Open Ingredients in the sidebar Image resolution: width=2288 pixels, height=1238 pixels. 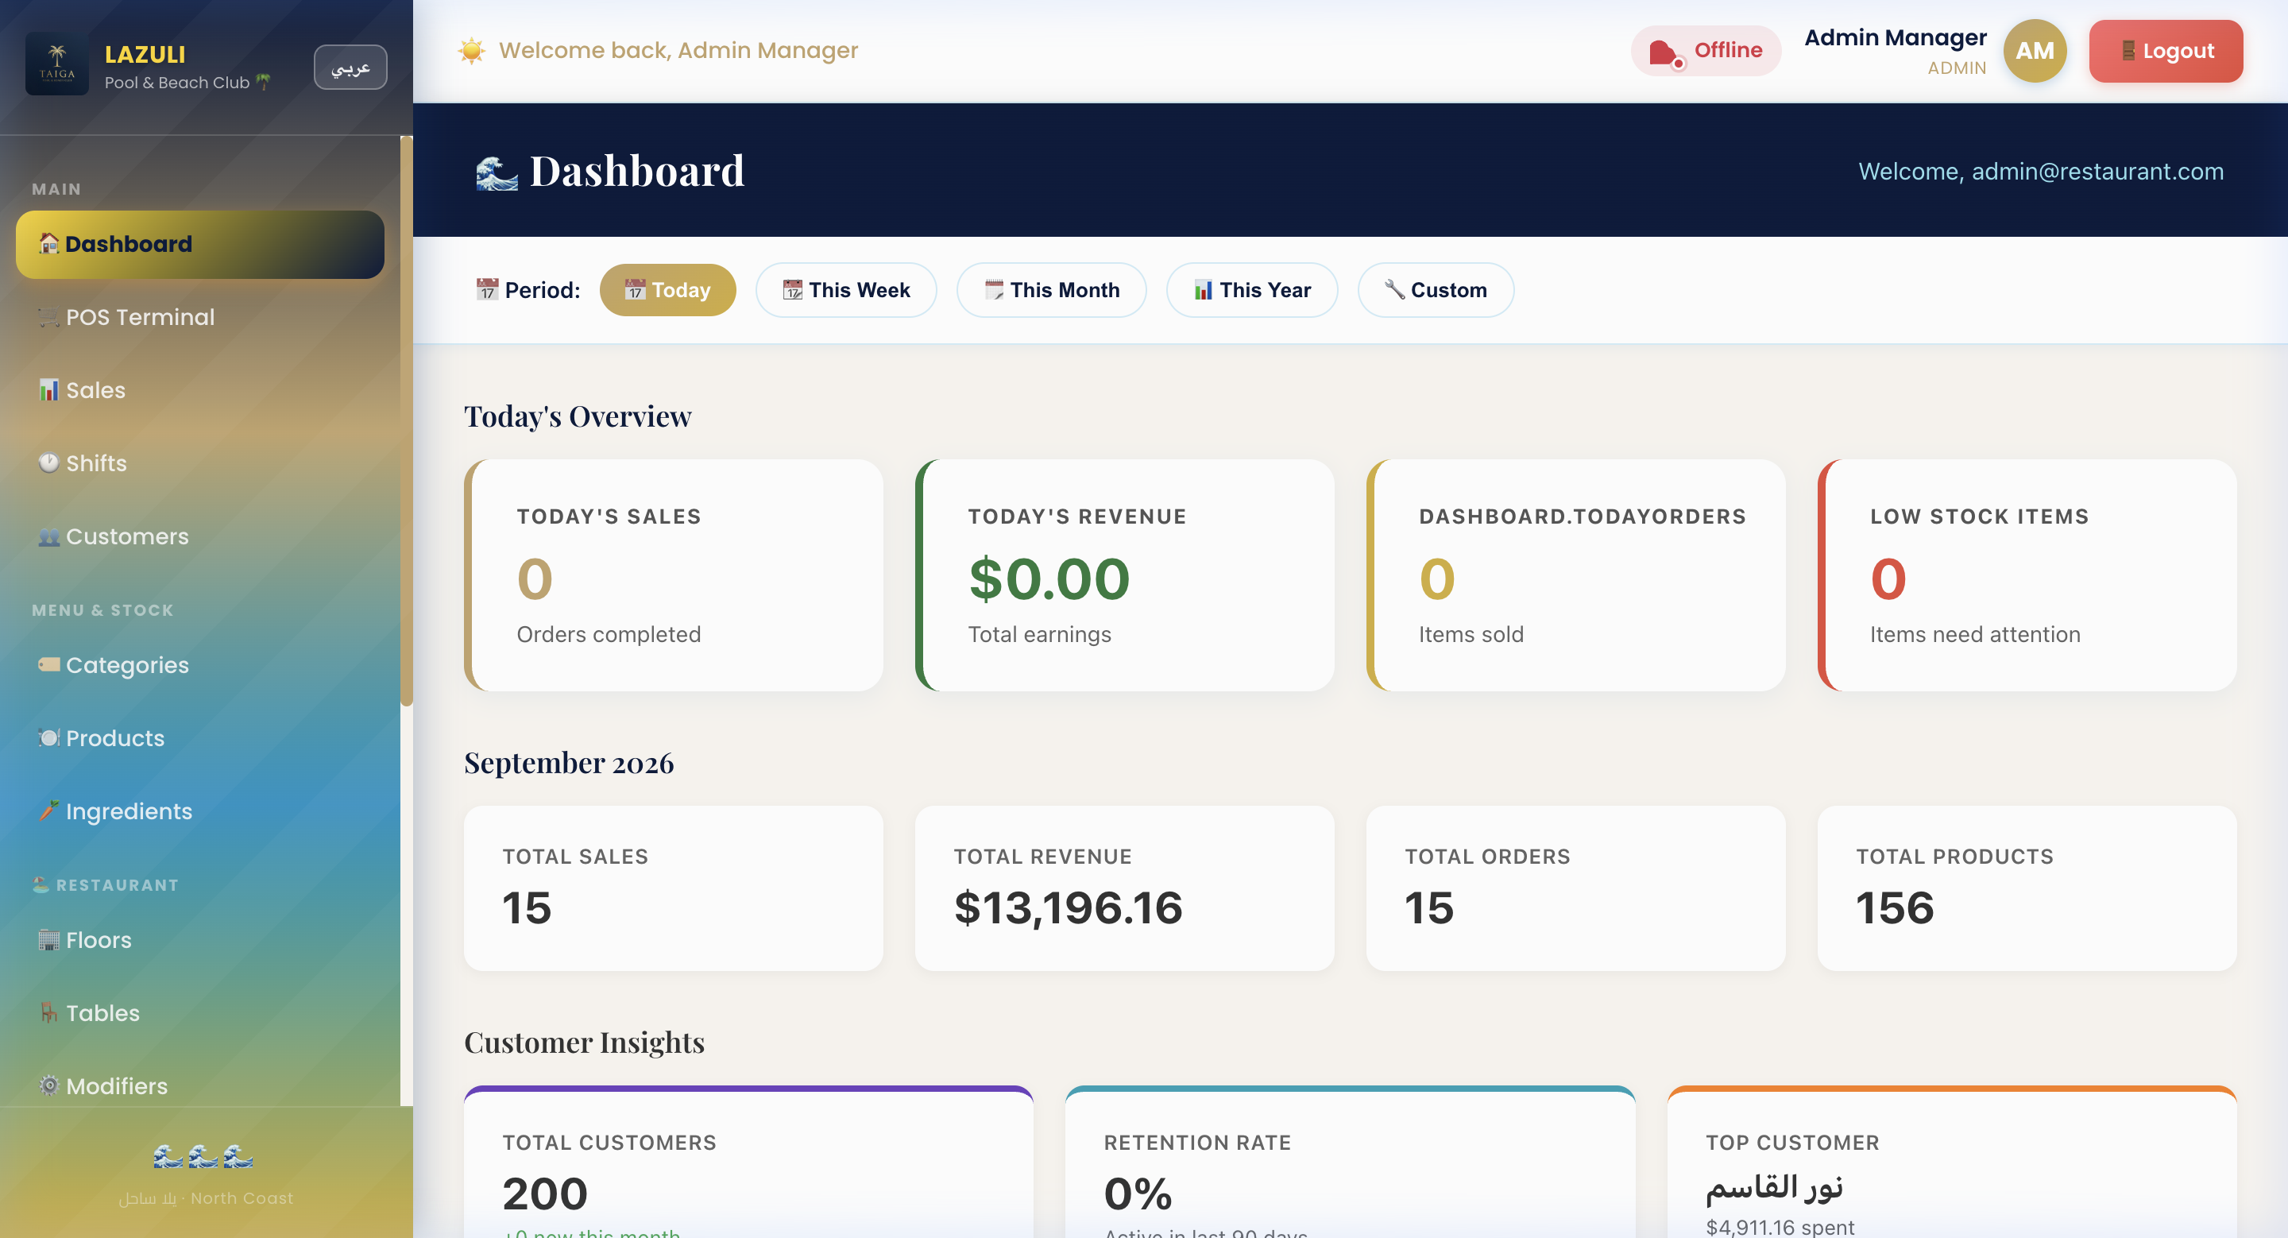tap(200, 811)
